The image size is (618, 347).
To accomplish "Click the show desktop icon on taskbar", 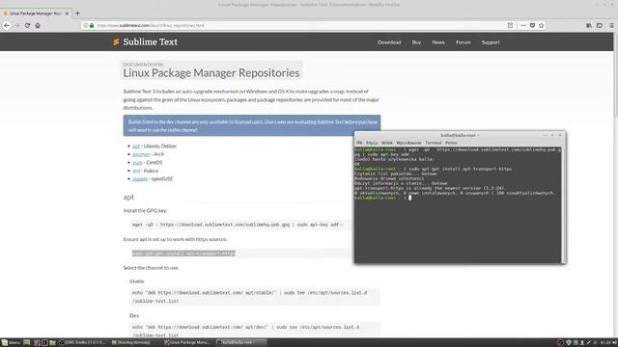I will (x=26, y=343).
